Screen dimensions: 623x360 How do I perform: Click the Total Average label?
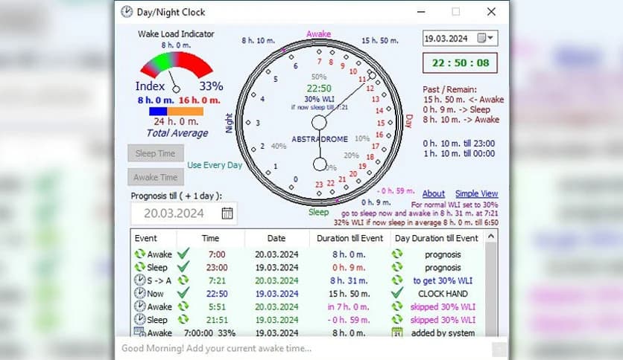(177, 133)
